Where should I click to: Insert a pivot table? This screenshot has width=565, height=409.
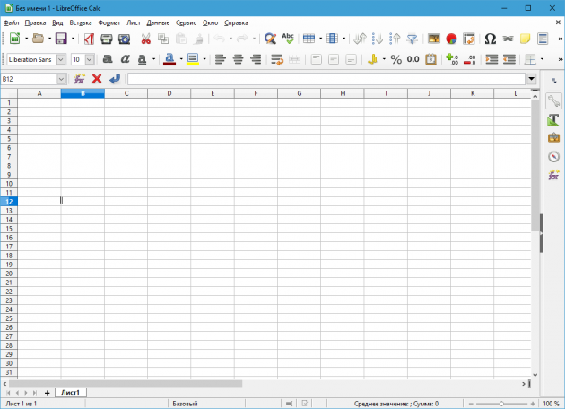pos(469,39)
